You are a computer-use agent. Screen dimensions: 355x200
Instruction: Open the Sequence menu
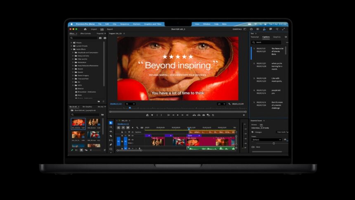[x=125, y=24]
